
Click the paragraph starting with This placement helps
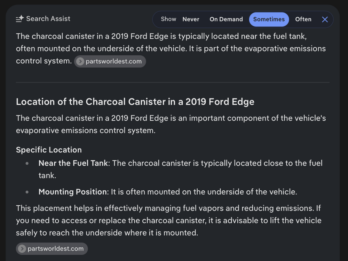[169, 221]
